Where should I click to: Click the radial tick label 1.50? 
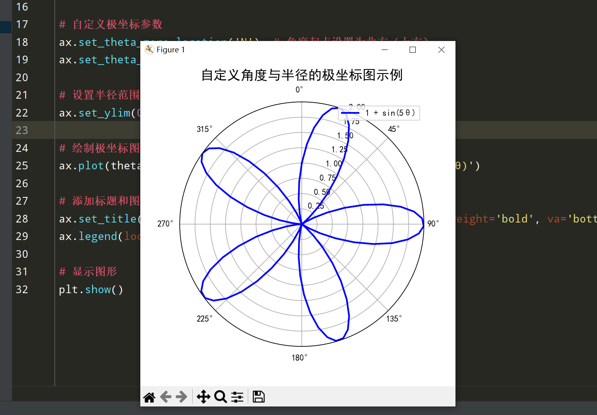[345, 135]
